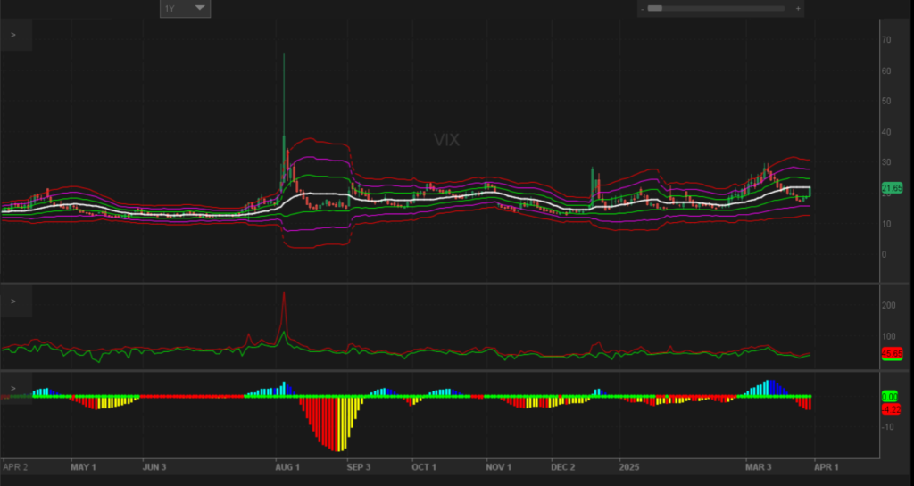
Task: Click the 70 level on price axis
Action: click(x=885, y=40)
